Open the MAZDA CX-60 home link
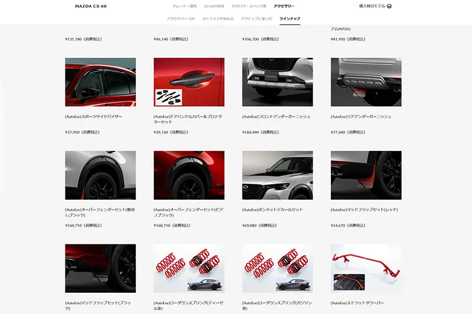This screenshot has width=472, height=314. pyautogui.click(x=91, y=6)
